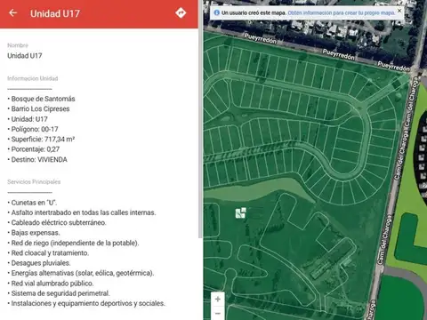Viewport: 427px width, 320px height.
Task: Select the 'Instalaciones y equipamiento deportivos' line
Action: pyautogui.click(x=86, y=303)
